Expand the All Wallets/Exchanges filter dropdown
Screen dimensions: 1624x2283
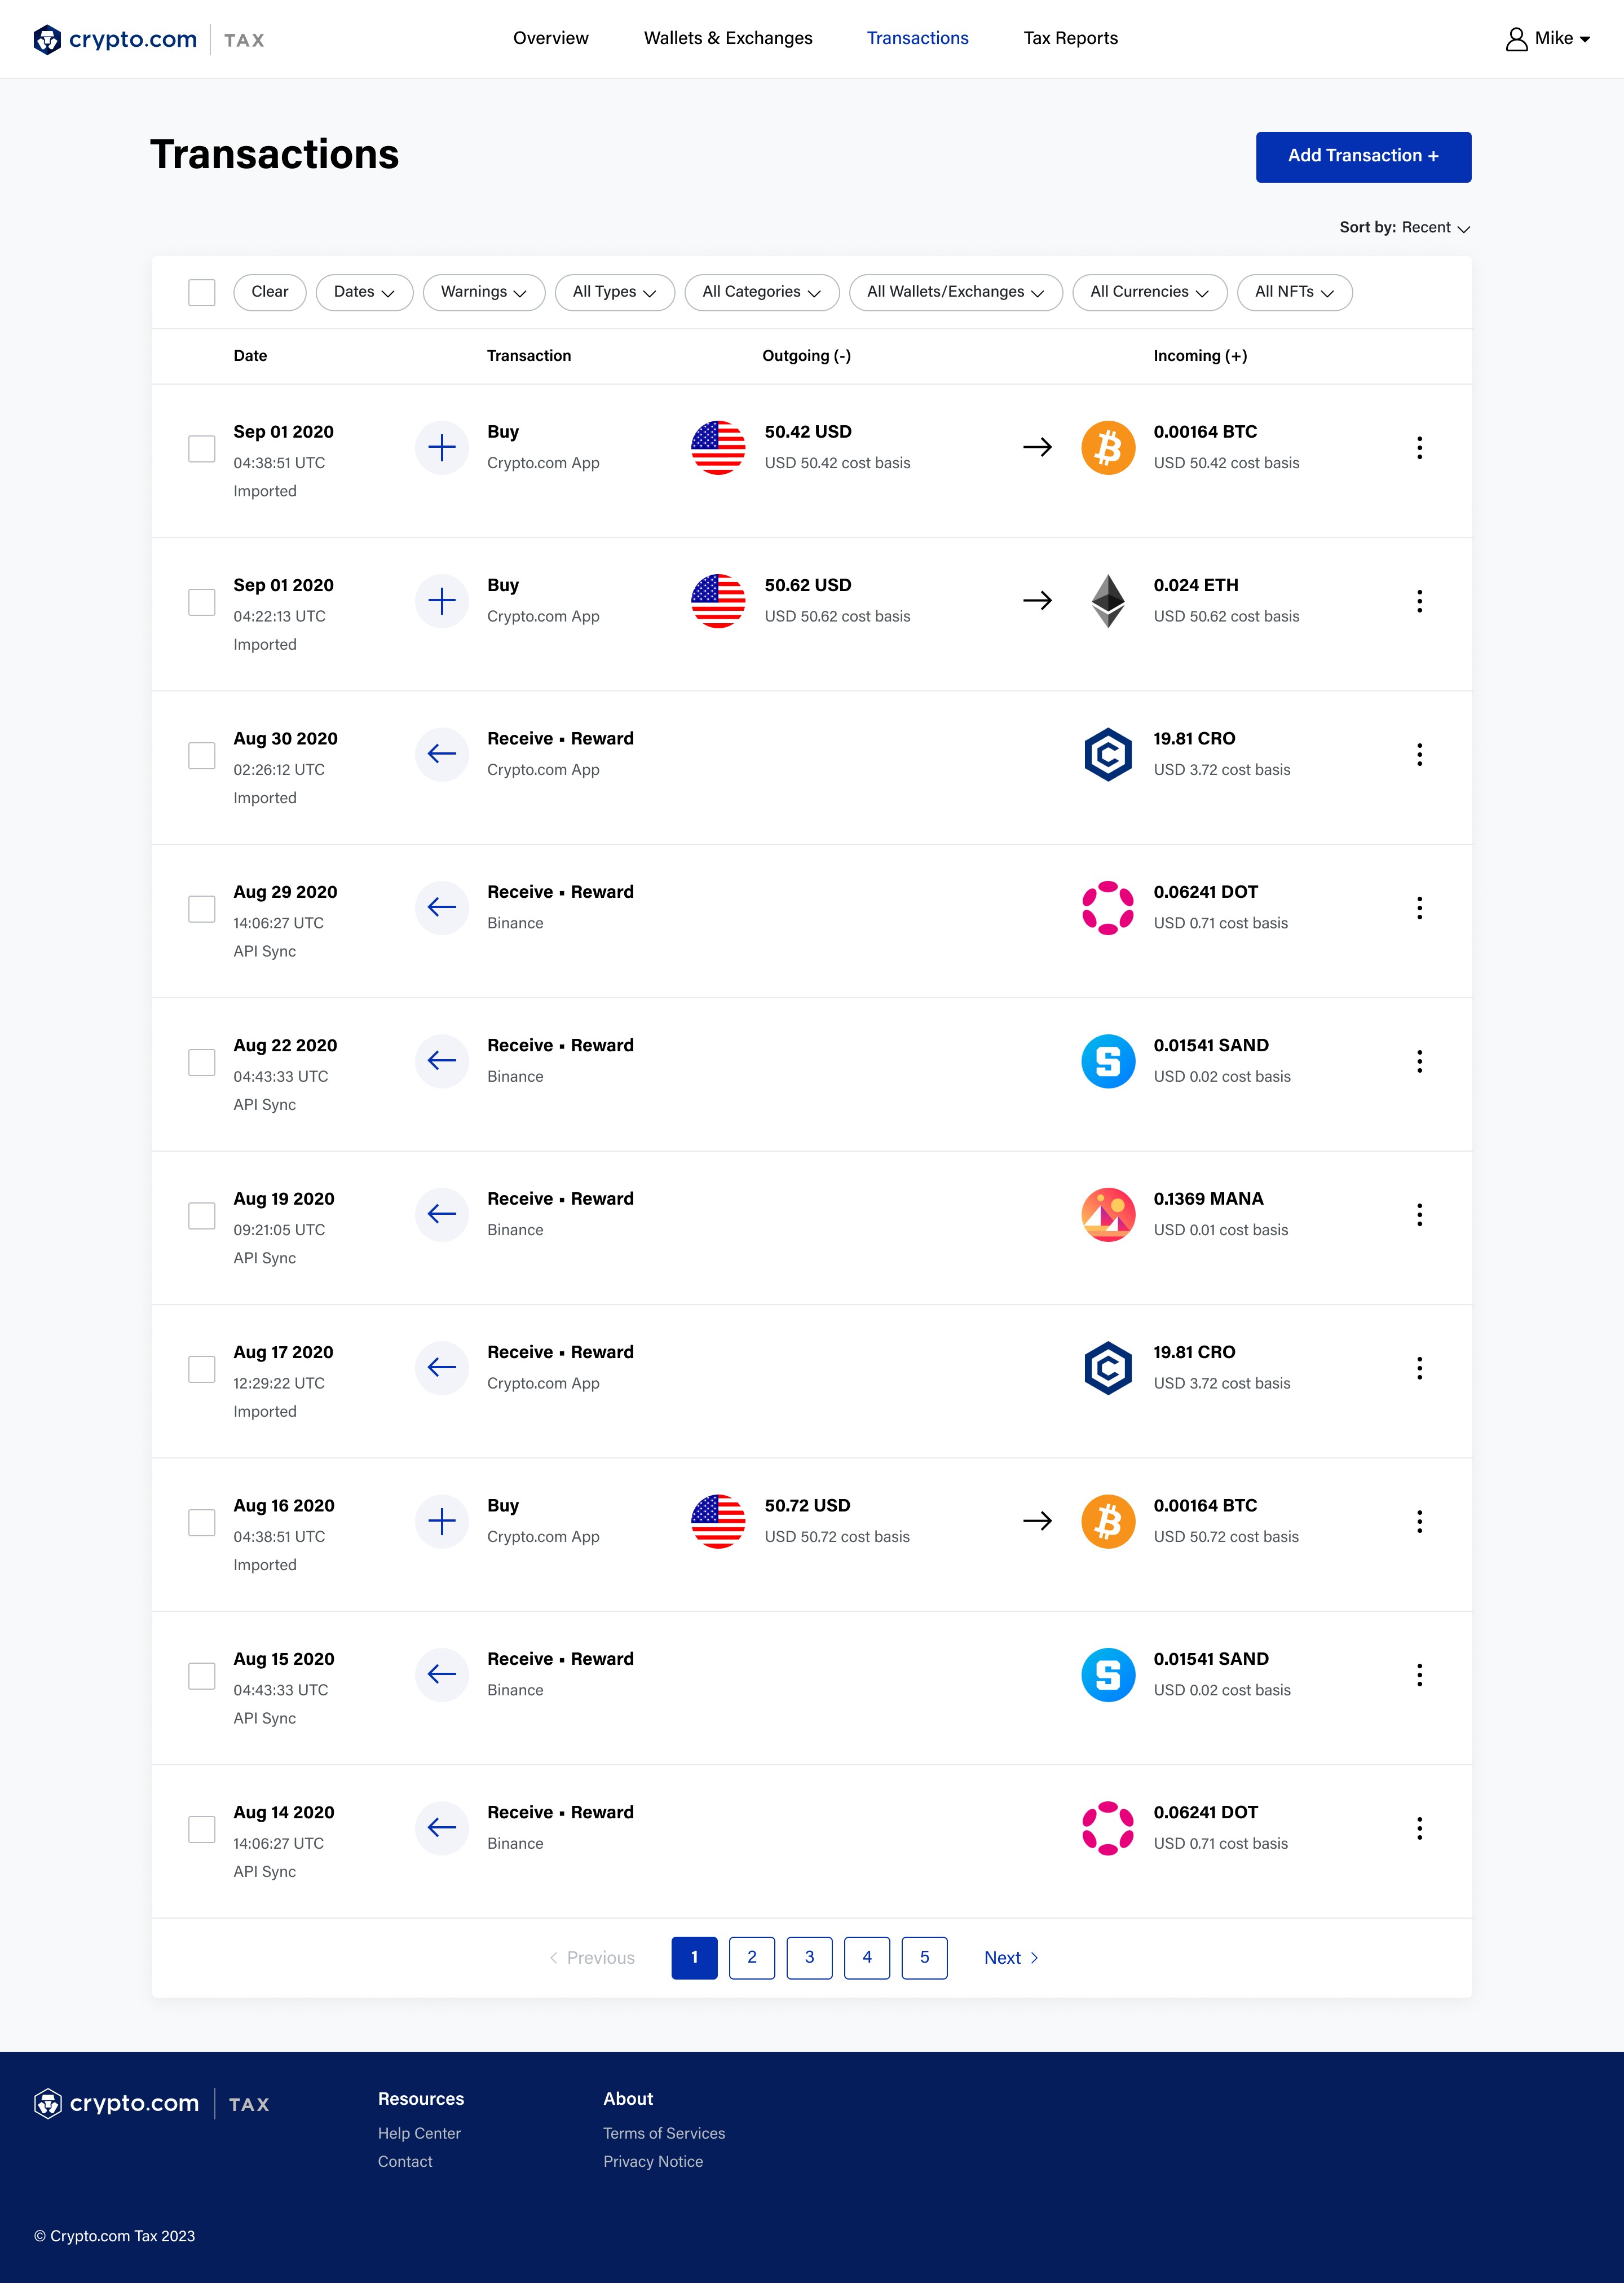click(955, 292)
